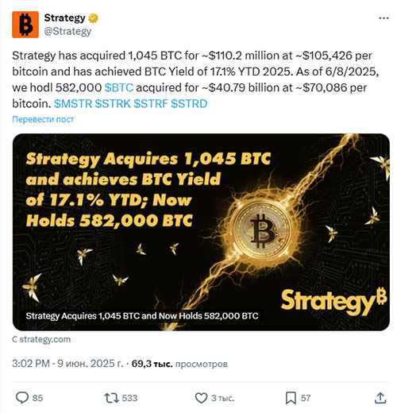
Task: Open the $BTC cashtag link
Action: 119,87
